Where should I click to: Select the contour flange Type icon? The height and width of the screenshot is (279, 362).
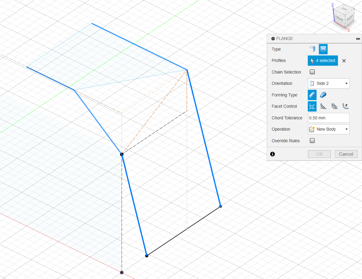[323, 49]
